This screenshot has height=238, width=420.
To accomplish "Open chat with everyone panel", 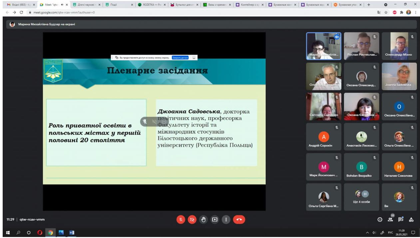I will pos(401,219).
